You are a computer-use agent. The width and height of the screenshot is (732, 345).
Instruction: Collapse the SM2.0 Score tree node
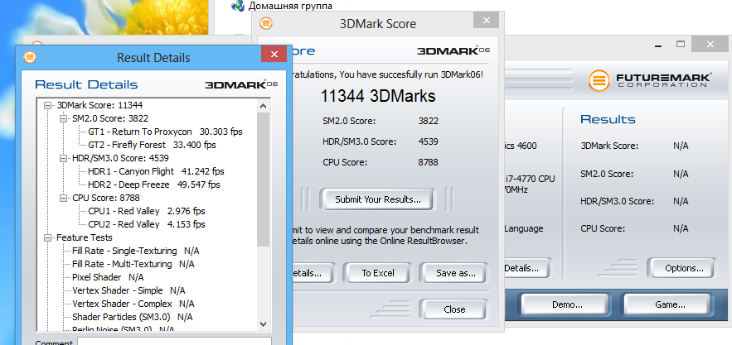[63, 119]
